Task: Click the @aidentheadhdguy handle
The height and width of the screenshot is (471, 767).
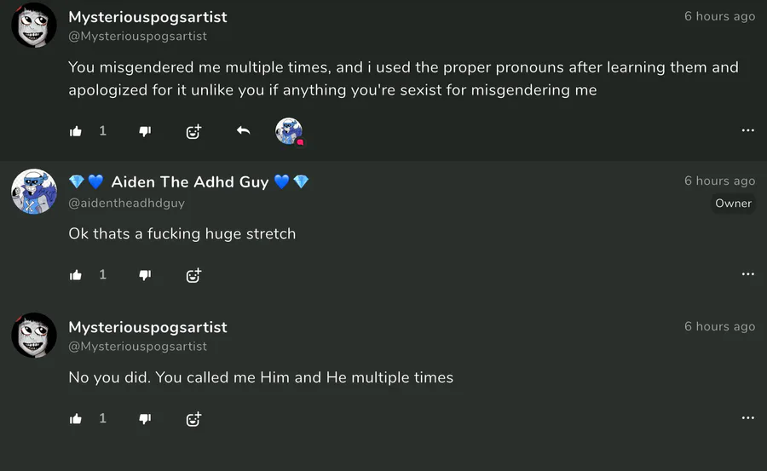Action: coord(126,204)
